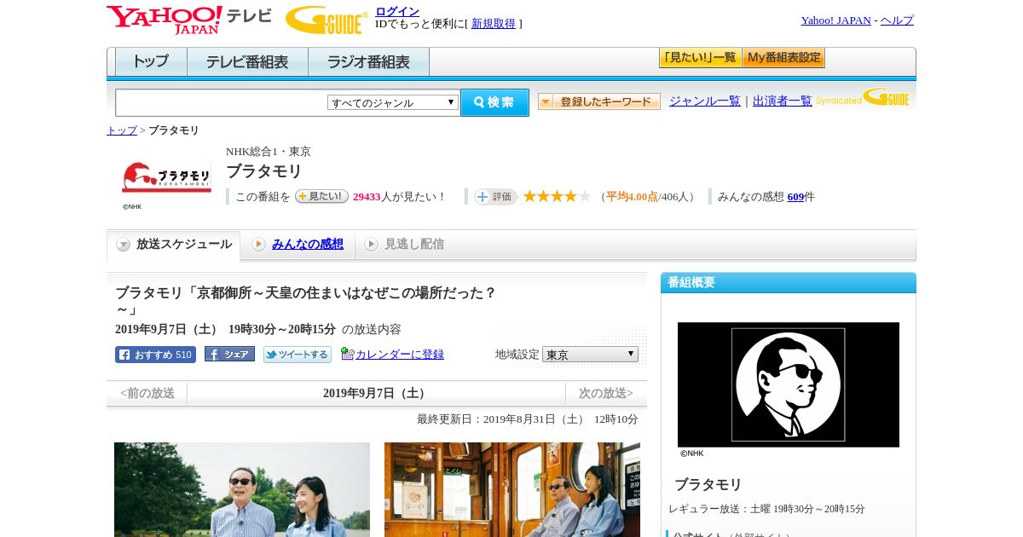Viewport: 1023px width, 537px height.
Task: Open the すべてのジャンル genre dropdown
Action: [393, 102]
